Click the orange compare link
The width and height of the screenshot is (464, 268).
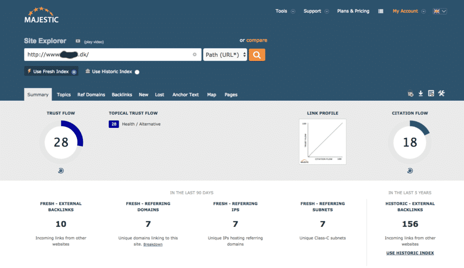[256, 40]
